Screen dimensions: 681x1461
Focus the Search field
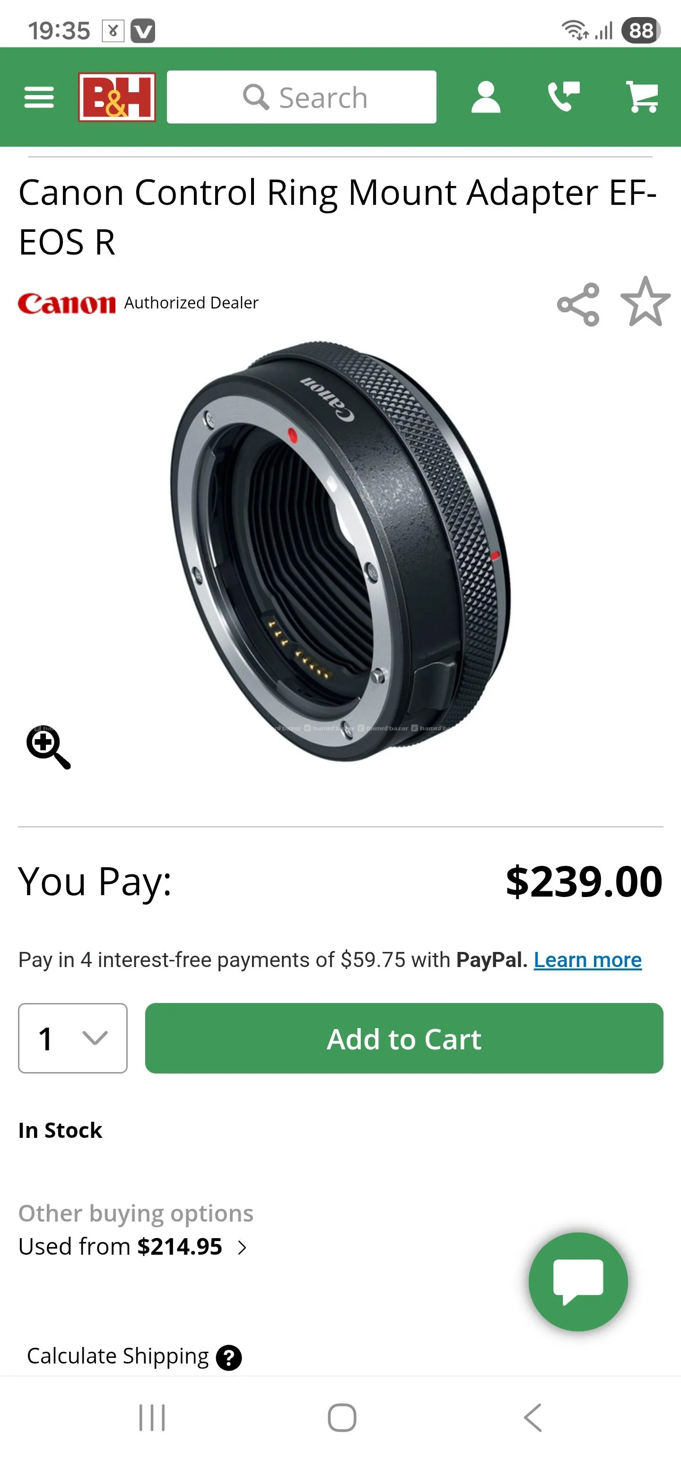pos(302,97)
